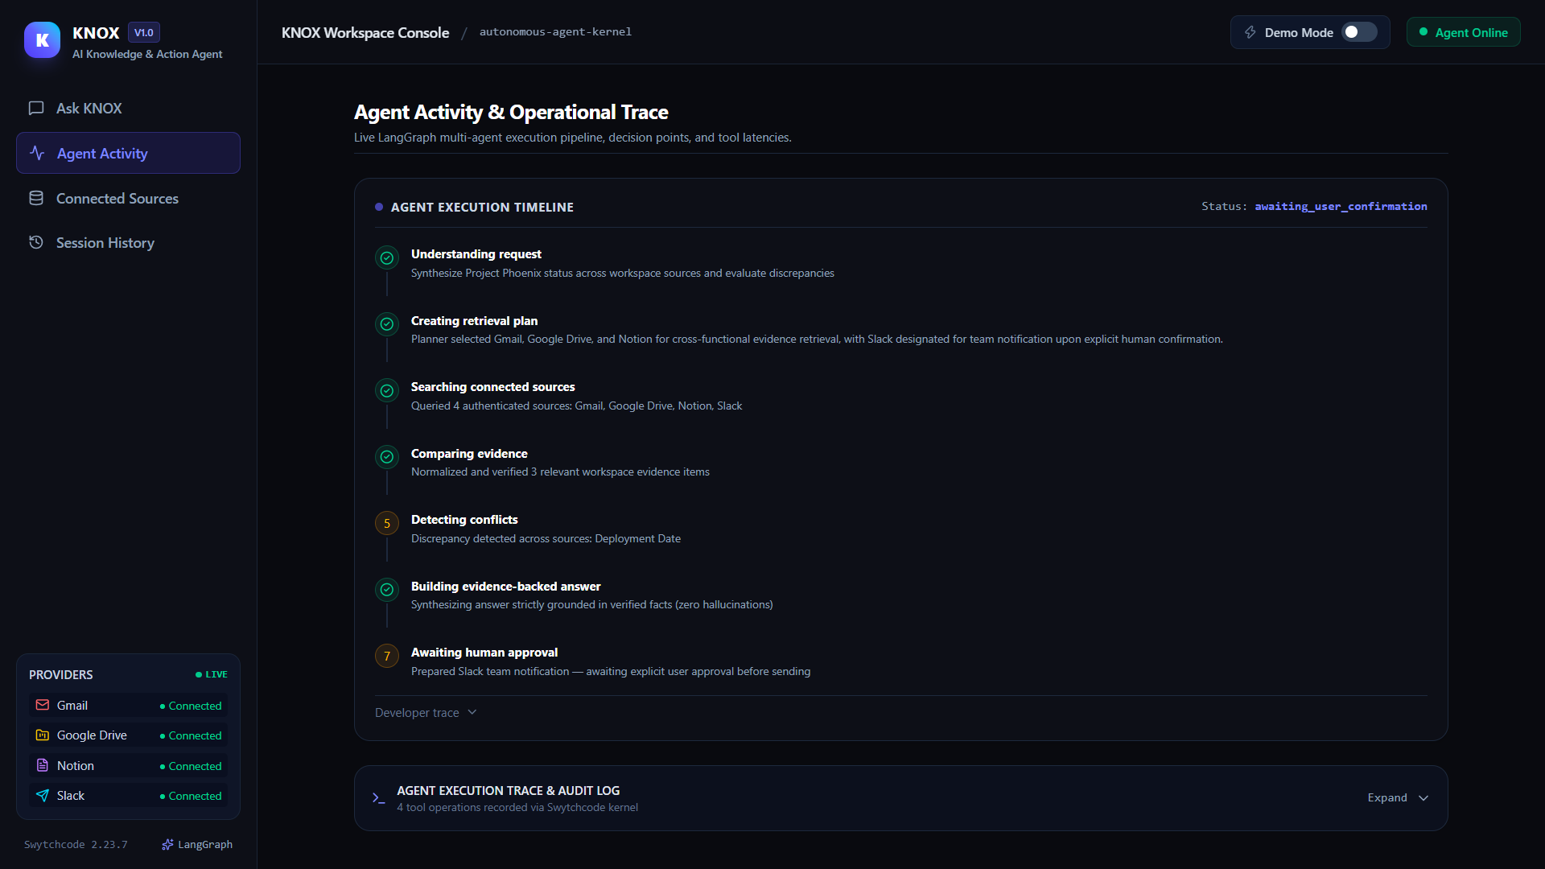
Task: Expand the Developer trace section
Action: point(426,713)
